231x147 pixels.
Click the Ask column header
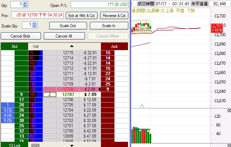[114, 47]
